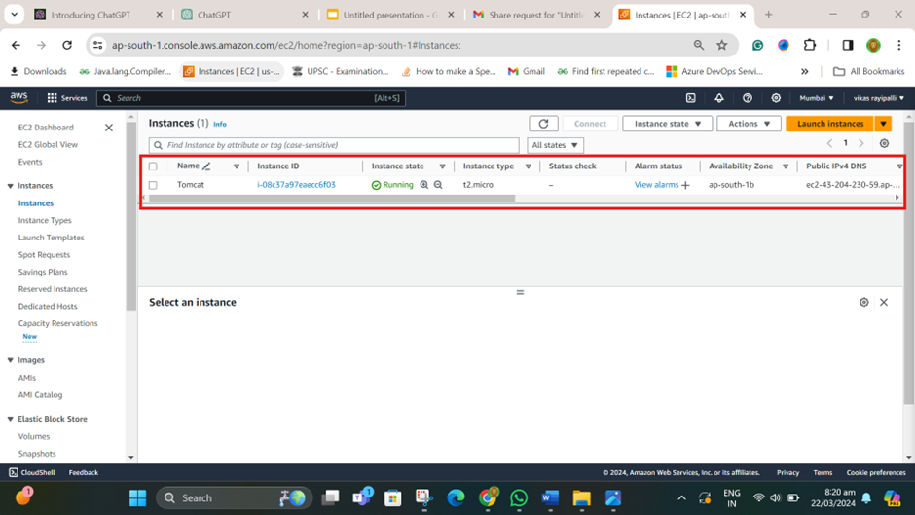Open instances table preferences gear
The width and height of the screenshot is (915, 515).
point(884,143)
